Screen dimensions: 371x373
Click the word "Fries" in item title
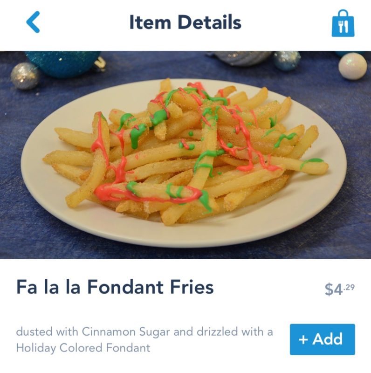click(x=192, y=287)
